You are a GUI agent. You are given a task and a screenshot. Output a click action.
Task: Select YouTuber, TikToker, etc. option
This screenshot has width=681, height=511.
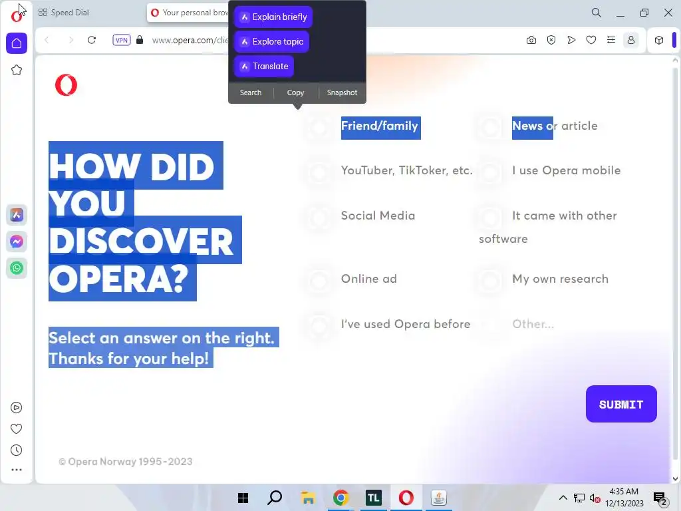(319, 172)
